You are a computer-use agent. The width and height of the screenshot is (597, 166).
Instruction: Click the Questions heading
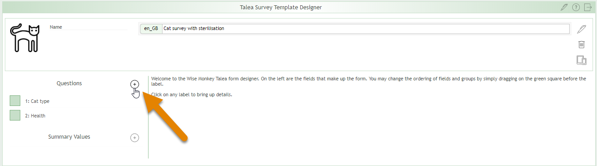(x=69, y=83)
